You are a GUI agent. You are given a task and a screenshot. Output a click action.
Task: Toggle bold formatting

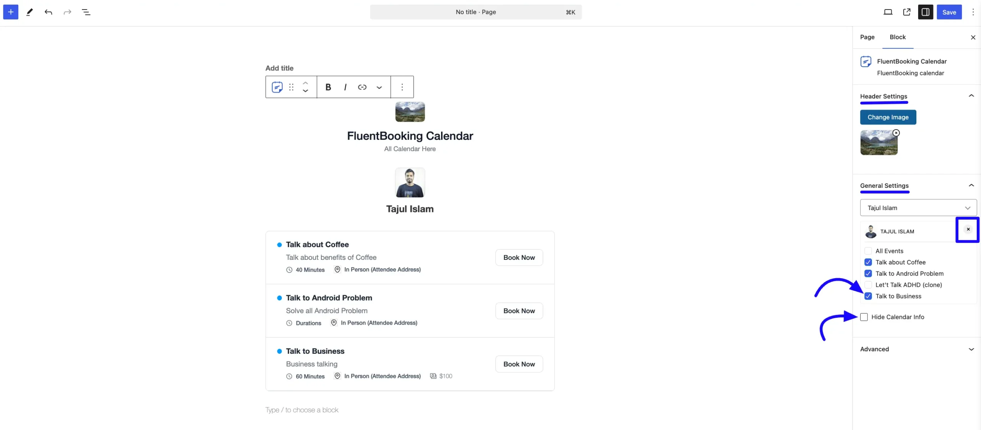[328, 87]
